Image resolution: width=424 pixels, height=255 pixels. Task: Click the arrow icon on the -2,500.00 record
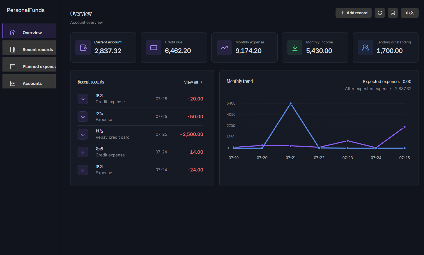(x=83, y=134)
